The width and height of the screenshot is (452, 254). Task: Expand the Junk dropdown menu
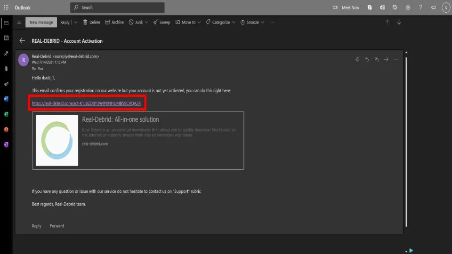146,22
